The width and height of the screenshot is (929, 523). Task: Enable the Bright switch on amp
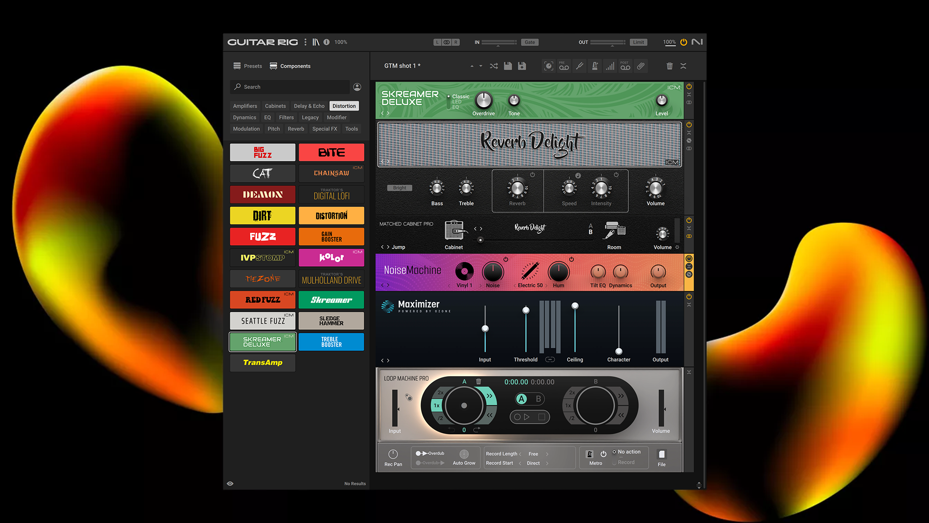pos(400,188)
